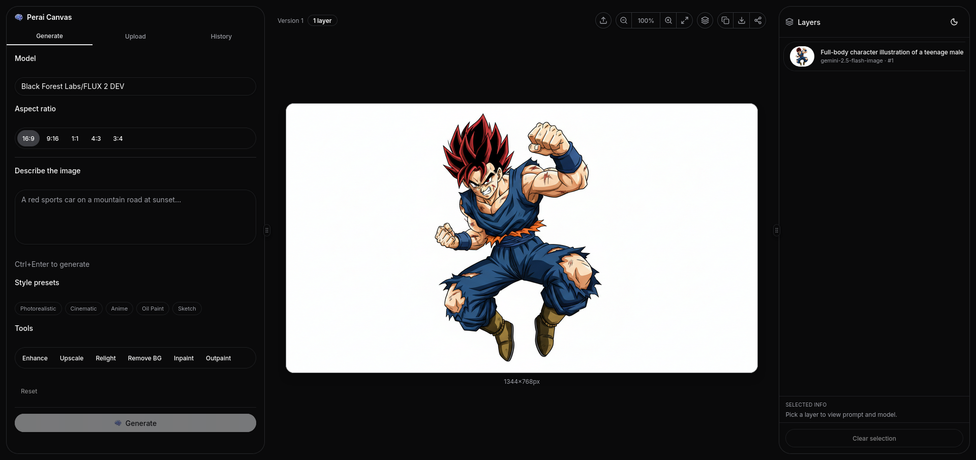Image resolution: width=976 pixels, height=460 pixels.
Task: Click the layers icon beside Layers heading
Action: coord(789,22)
